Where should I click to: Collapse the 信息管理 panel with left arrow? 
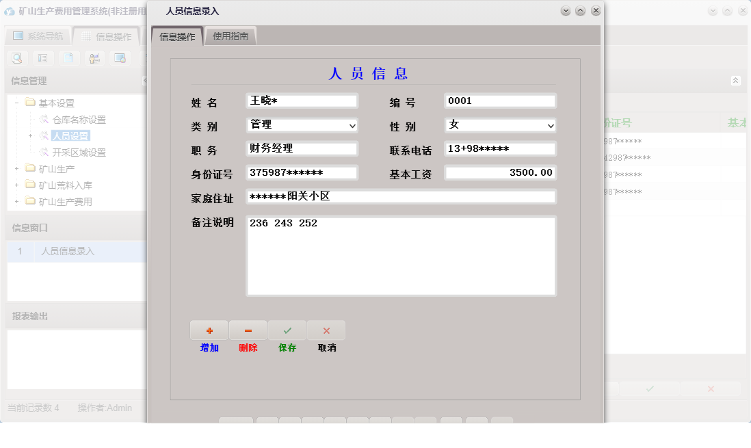(144, 80)
